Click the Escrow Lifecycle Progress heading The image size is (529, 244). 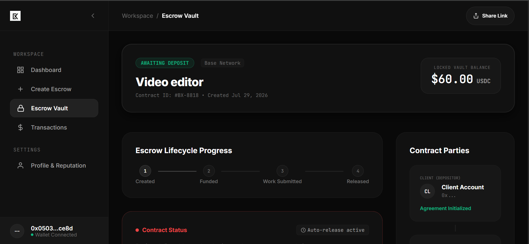coord(184,150)
